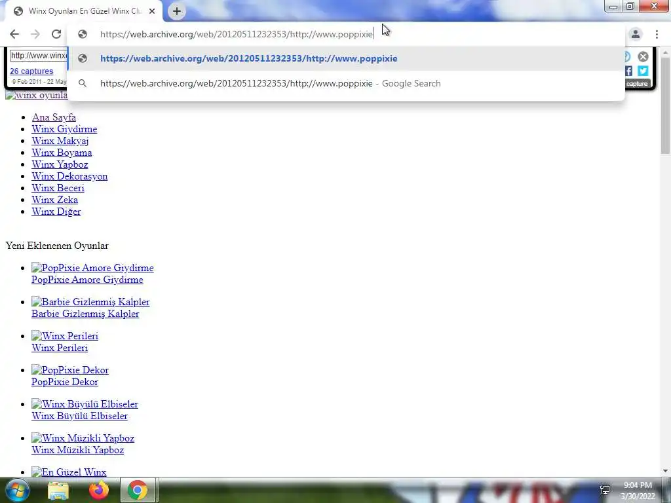671x503 pixels.
Task: Open the Winx Yapboz link
Action: [x=60, y=164]
